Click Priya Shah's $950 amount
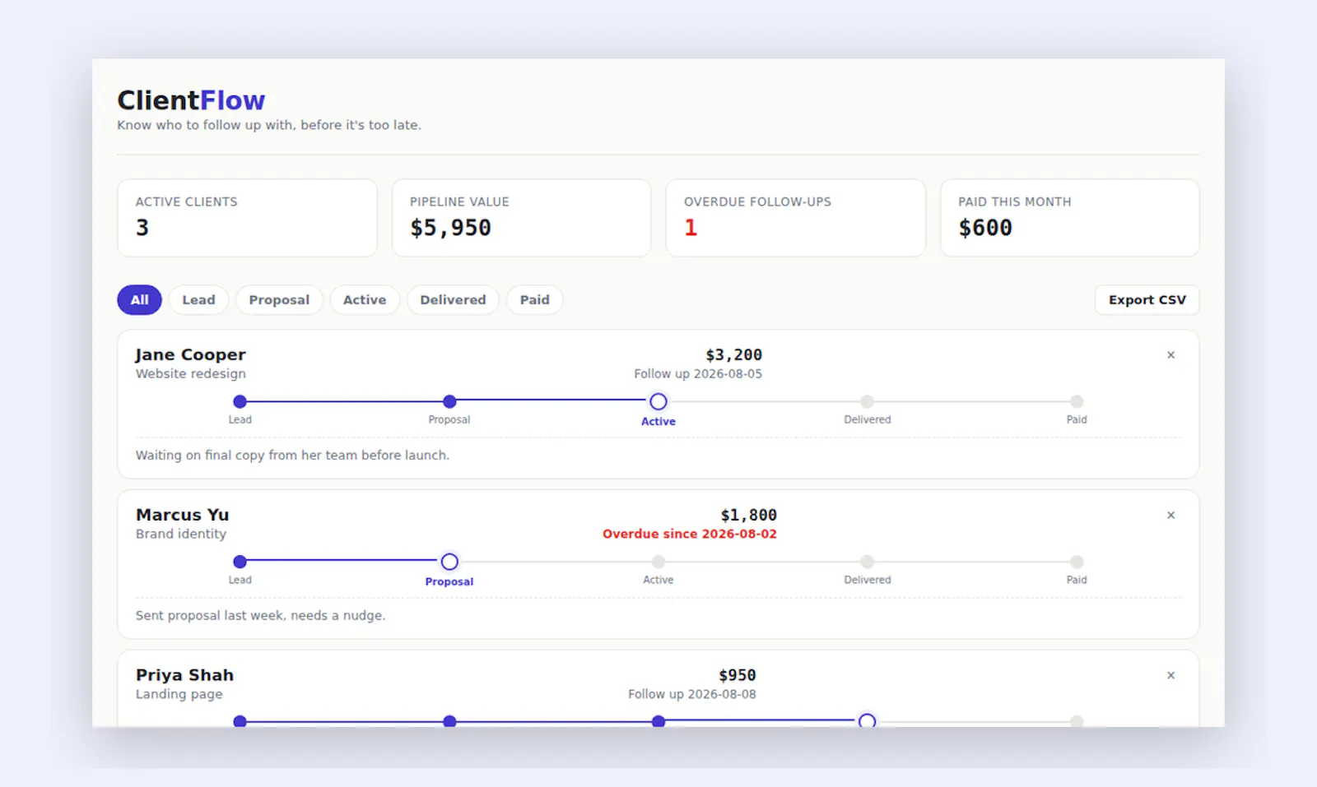 737,676
